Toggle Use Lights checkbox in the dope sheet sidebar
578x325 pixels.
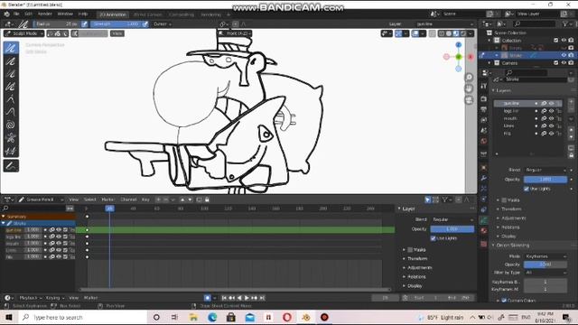click(x=433, y=238)
